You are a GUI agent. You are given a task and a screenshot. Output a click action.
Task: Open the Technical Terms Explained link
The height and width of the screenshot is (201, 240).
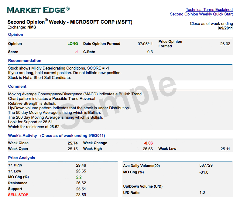point(209,9)
